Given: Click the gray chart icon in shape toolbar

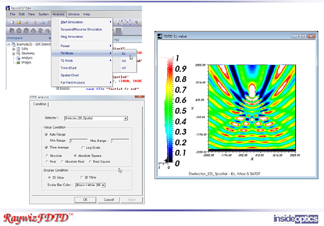Looking at the screenshot, I should [x=118, y=30].
